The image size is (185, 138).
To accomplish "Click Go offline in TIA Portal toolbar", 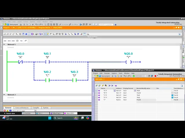I will pos(73,24).
